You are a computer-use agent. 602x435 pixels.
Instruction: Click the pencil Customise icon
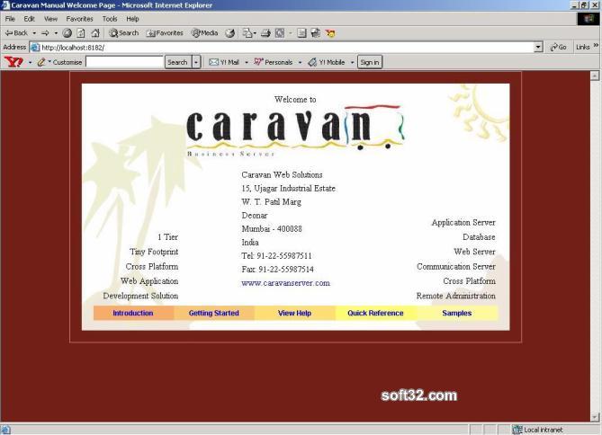[42, 62]
